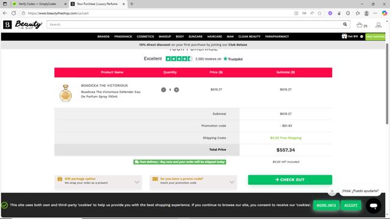
Task: Expand the Gift package option panel
Action: tap(98, 182)
